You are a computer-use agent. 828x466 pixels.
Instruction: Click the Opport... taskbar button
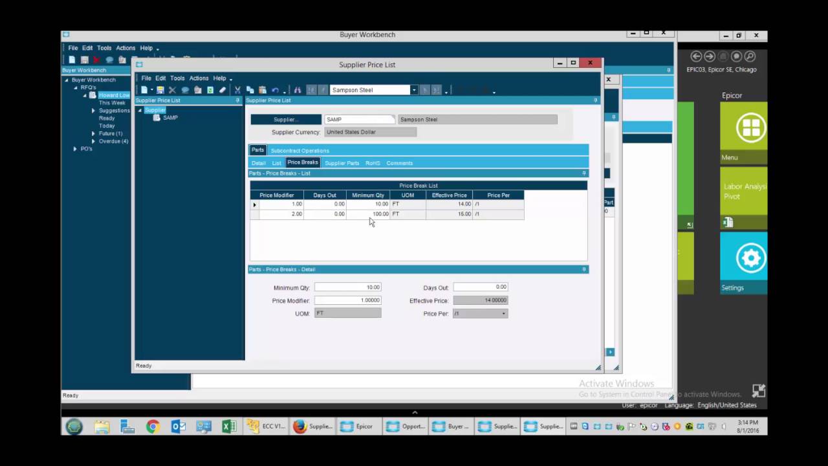405,427
